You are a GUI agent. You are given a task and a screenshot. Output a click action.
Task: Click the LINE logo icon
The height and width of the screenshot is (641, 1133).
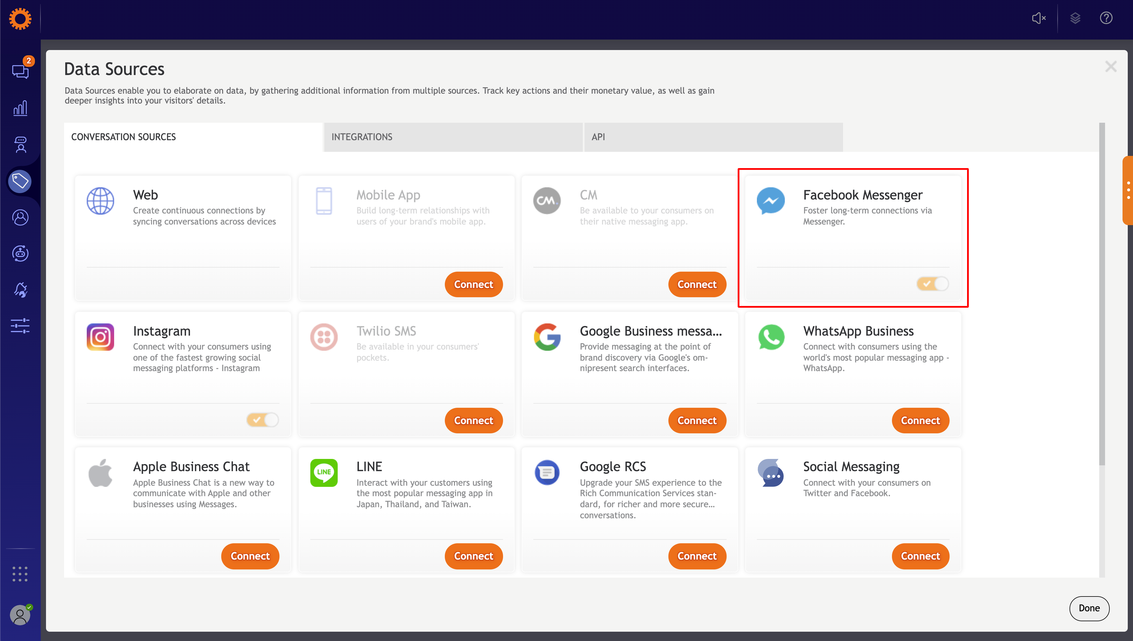(324, 473)
